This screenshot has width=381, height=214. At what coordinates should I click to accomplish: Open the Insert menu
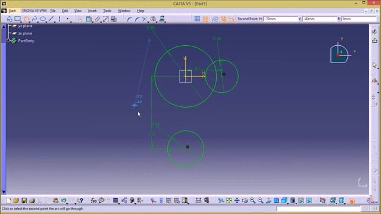92,11
